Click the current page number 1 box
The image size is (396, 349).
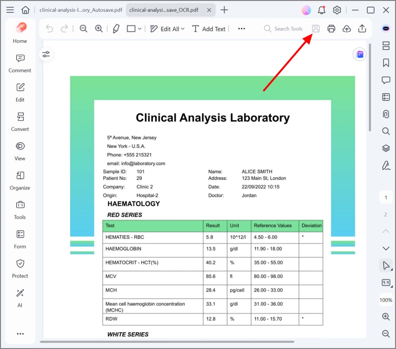coord(386,197)
